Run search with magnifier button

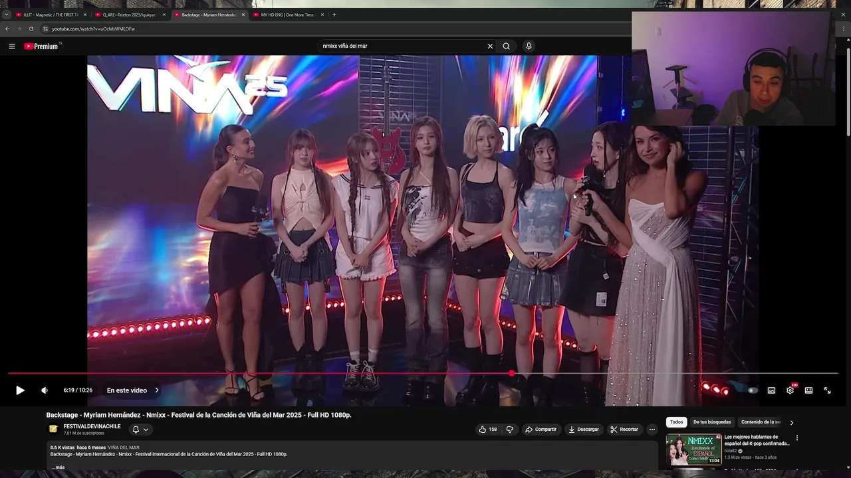point(506,46)
